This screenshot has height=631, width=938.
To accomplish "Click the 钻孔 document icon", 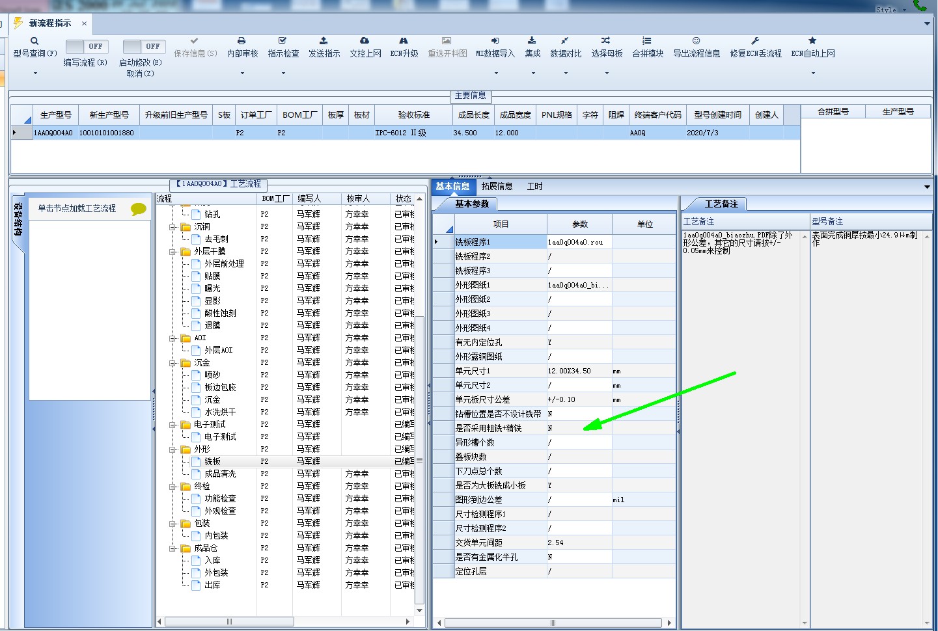I will point(196,214).
